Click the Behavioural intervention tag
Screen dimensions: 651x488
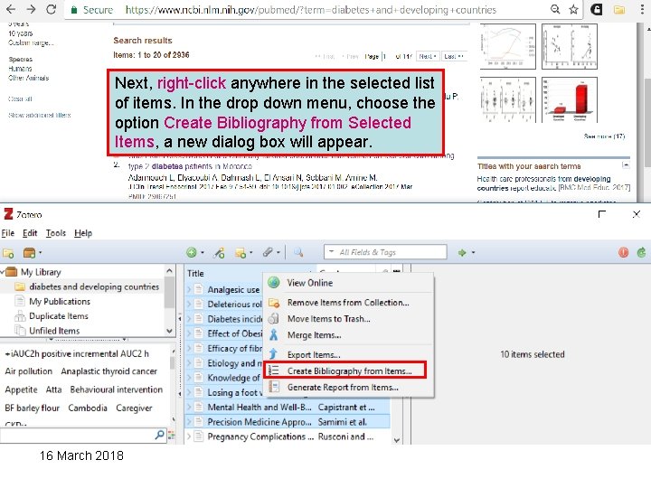tap(117, 389)
